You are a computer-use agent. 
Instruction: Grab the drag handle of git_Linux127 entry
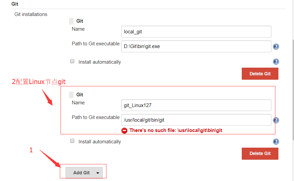click(71, 95)
